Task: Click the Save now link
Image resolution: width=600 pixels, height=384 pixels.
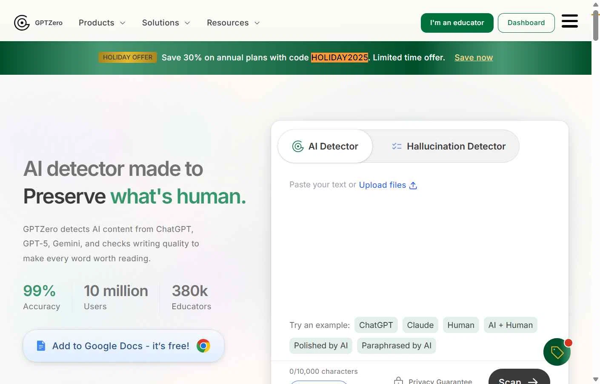Action: point(474,58)
